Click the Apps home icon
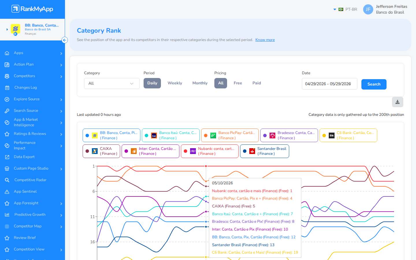 (7, 53)
